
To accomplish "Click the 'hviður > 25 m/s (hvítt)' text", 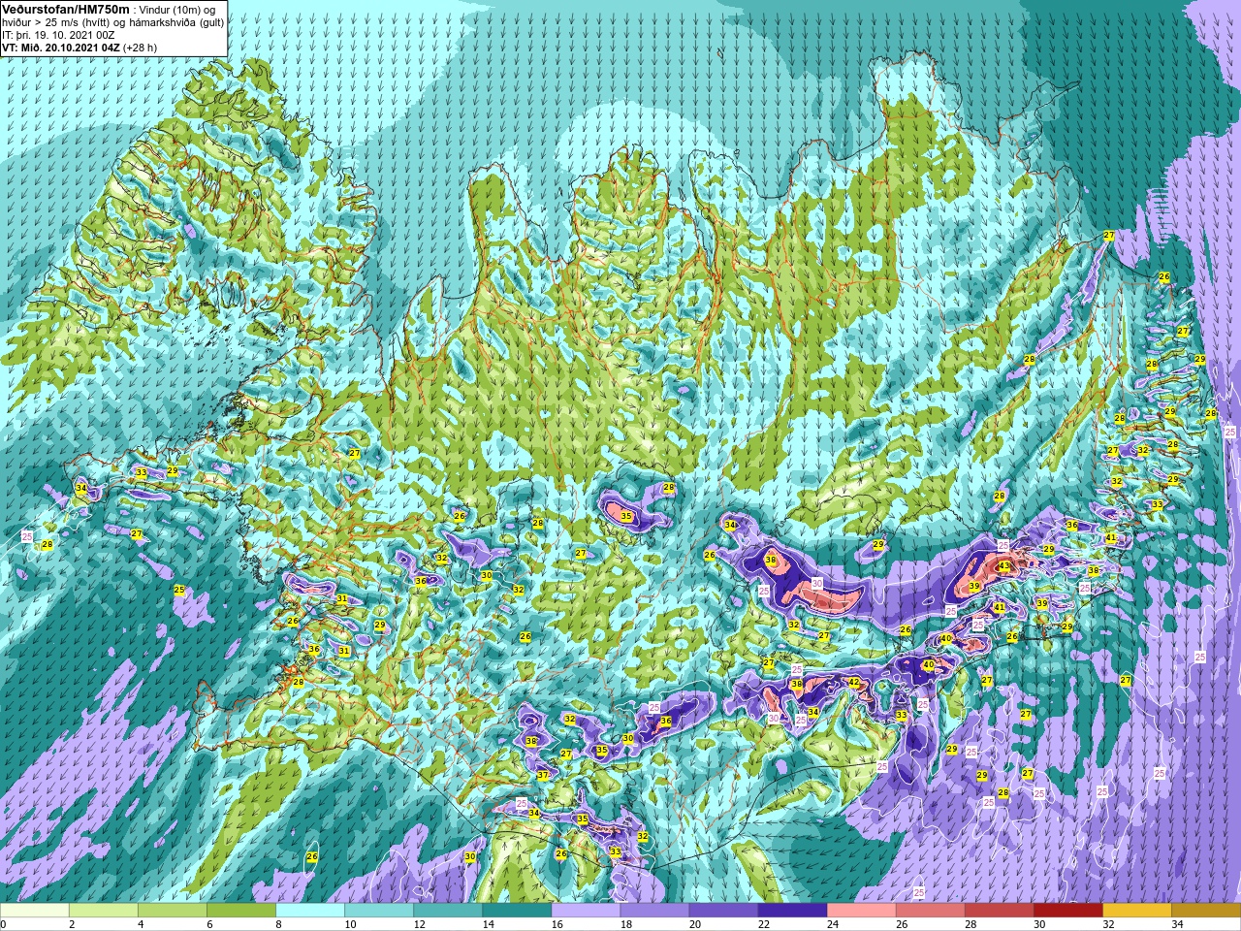I will 54,22.
